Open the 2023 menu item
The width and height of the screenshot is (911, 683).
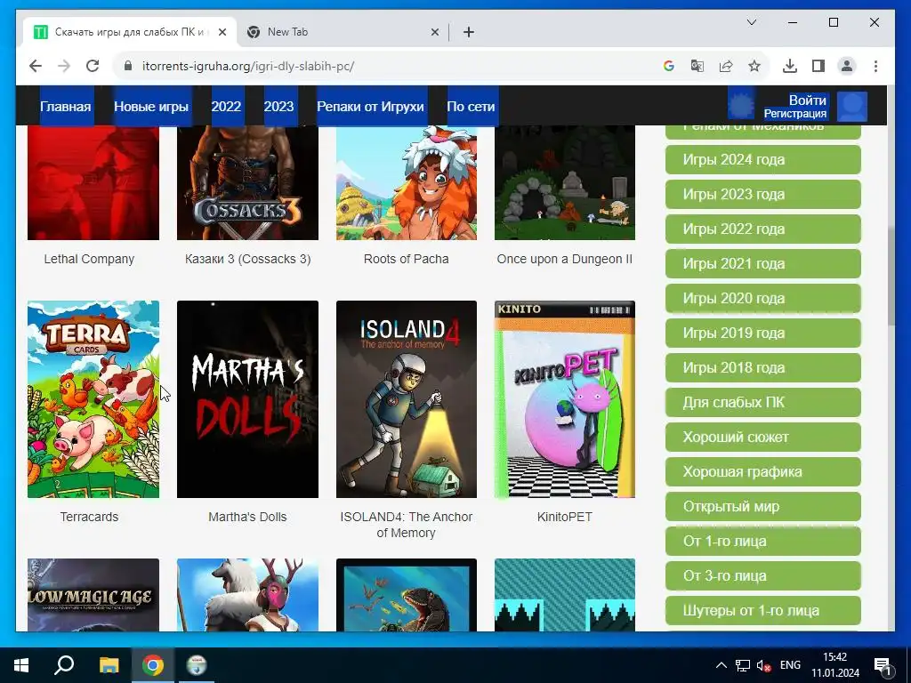click(x=278, y=107)
